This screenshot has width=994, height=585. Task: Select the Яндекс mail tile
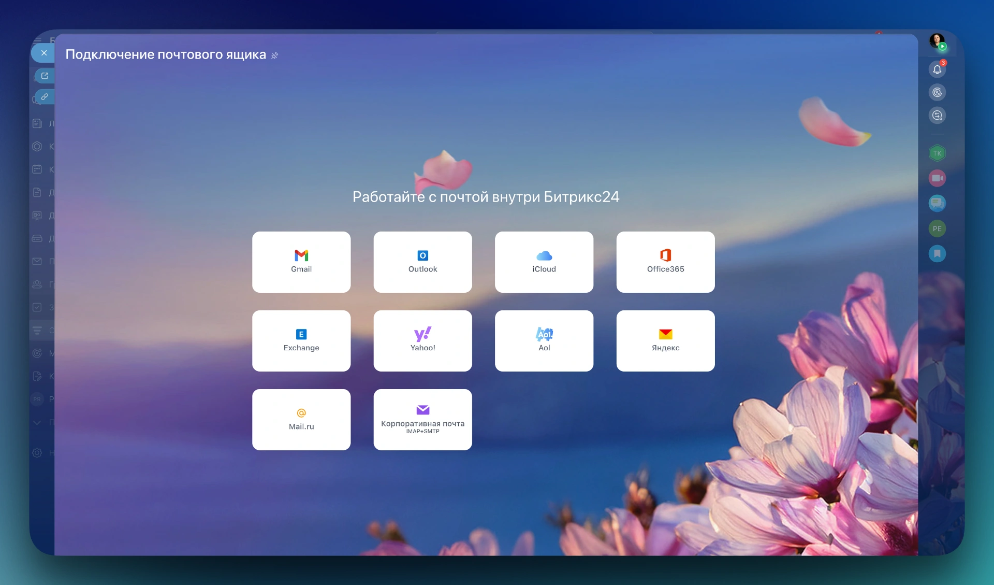[x=665, y=340]
